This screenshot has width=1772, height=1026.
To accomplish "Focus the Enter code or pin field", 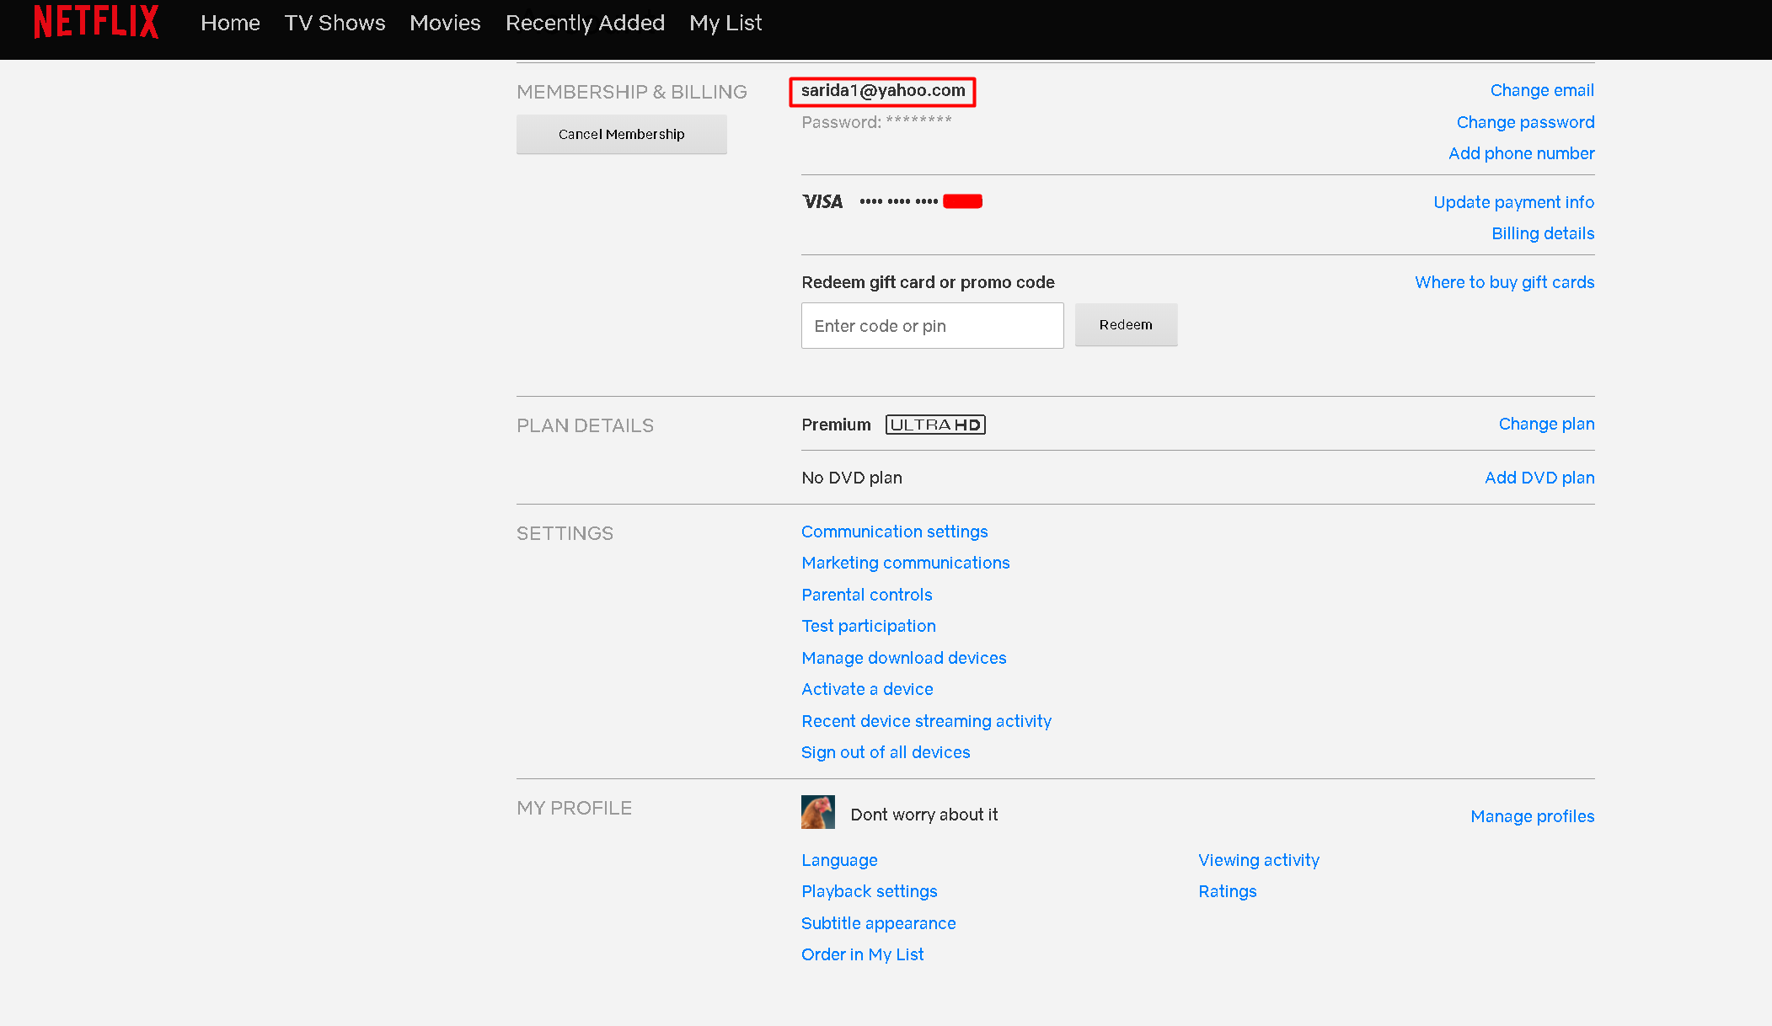I will point(932,326).
